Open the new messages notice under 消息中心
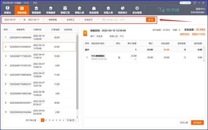Viewport: 208px width, 130px height. pos(198,12)
